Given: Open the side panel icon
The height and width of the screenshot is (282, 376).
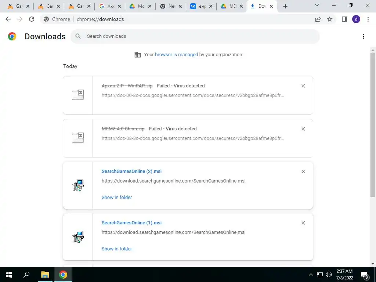Looking at the screenshot, I should tap(344, 19).
